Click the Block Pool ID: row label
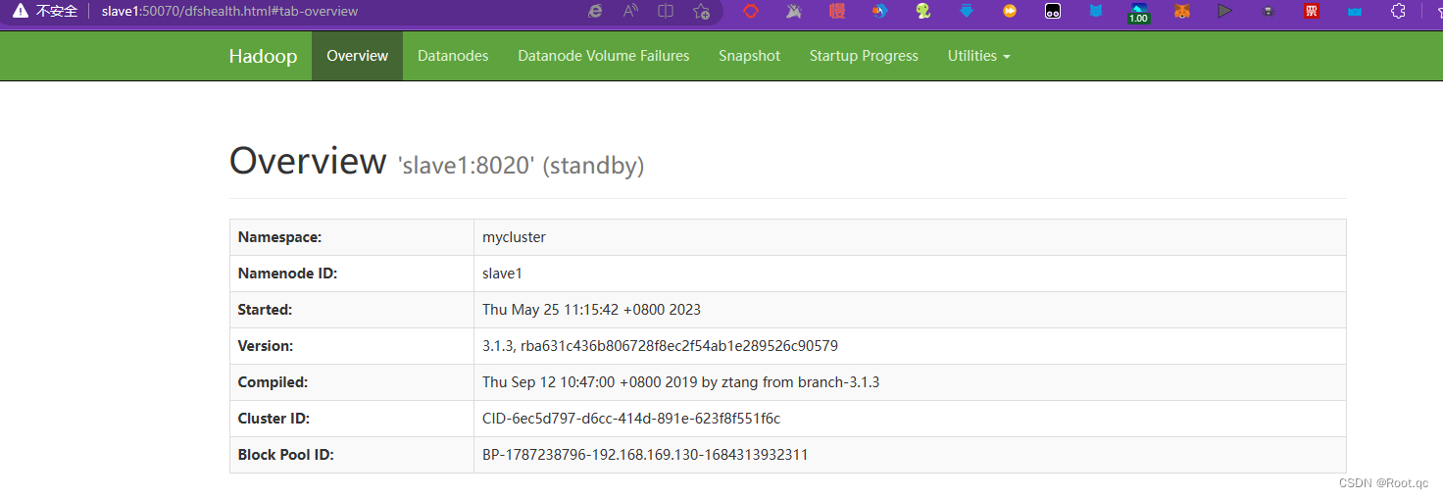Viewport: 1443px width, 499px height. click(285, 455)
